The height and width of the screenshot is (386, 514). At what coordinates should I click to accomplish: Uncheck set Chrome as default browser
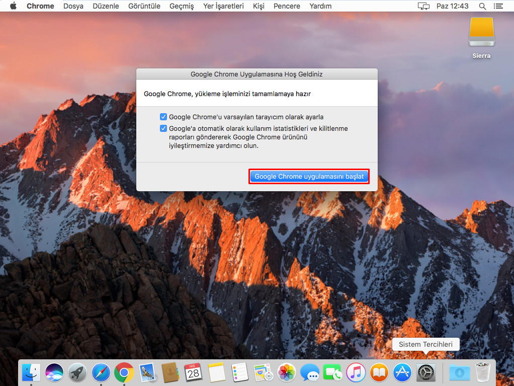(x=163, y=117)
